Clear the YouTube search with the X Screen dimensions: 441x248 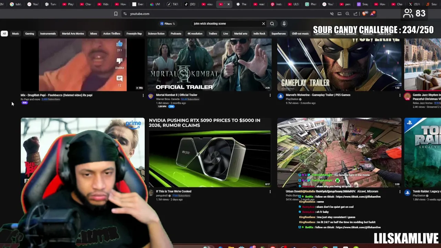tap(264, 23)
